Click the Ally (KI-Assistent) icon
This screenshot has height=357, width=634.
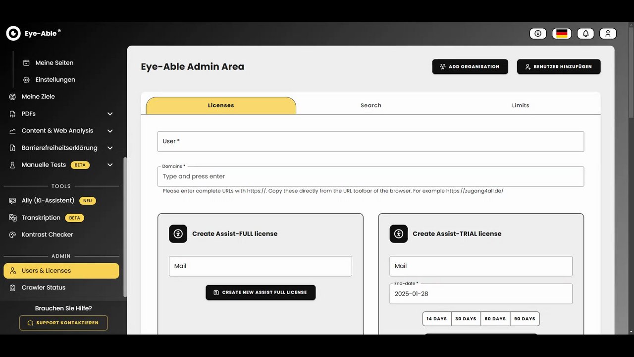[13, 201]
